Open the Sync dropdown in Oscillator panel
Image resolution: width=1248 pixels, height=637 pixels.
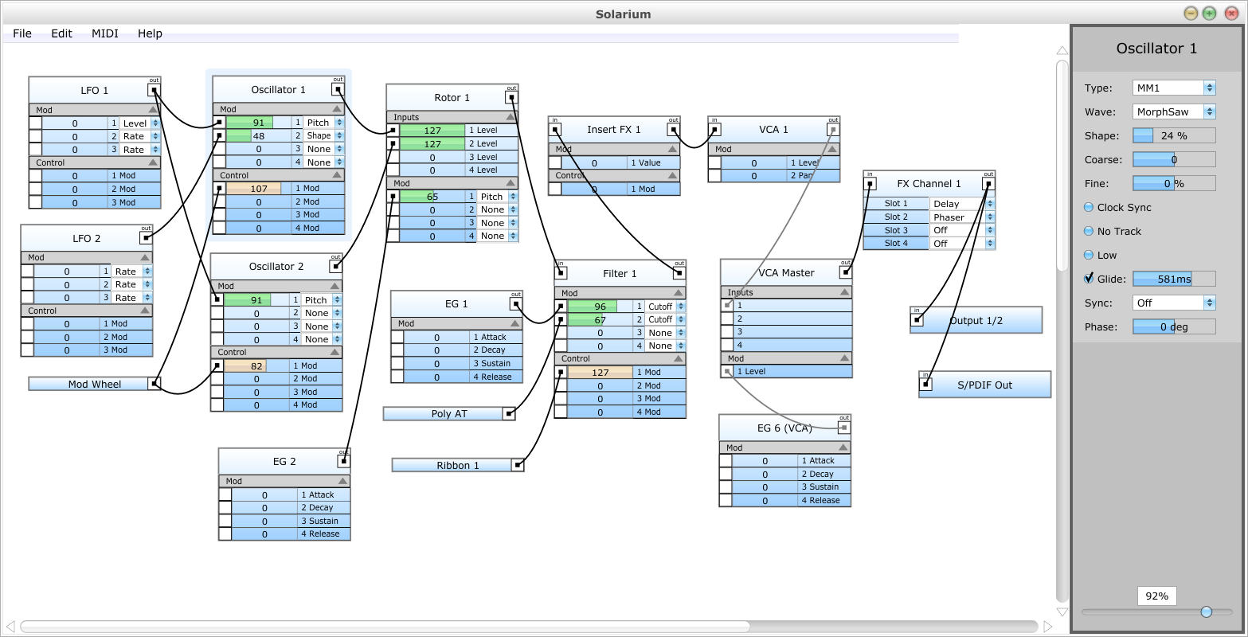1174,303
